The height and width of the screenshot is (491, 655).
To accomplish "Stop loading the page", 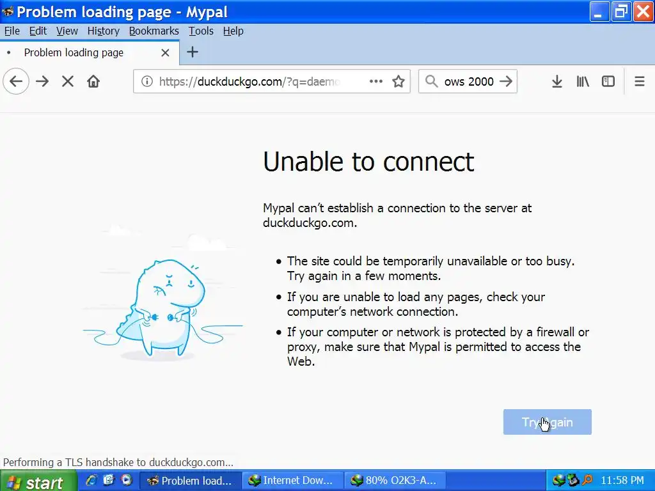I will tap(68, 81).
